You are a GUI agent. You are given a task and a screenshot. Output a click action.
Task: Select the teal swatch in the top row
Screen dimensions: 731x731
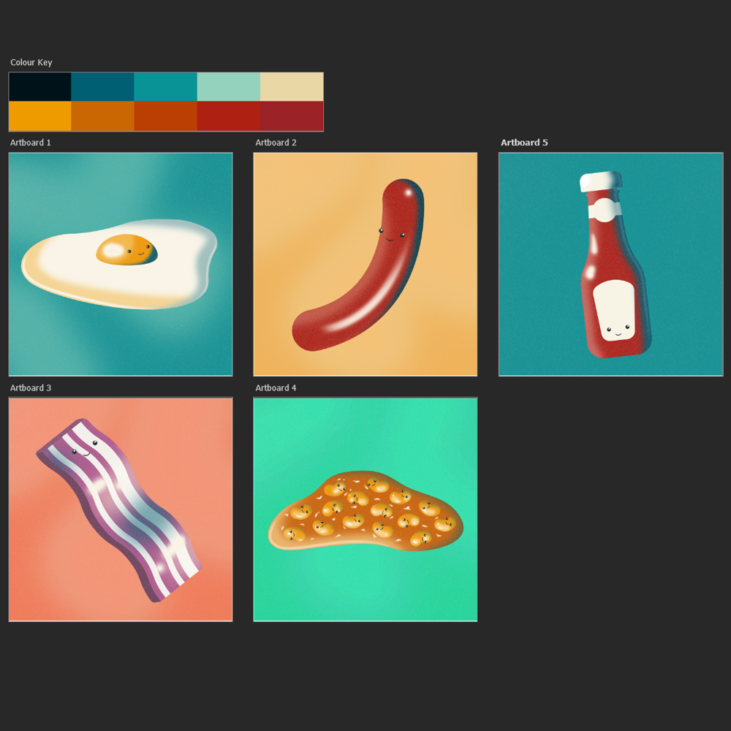pyautogui.click(x=165, y=87)
